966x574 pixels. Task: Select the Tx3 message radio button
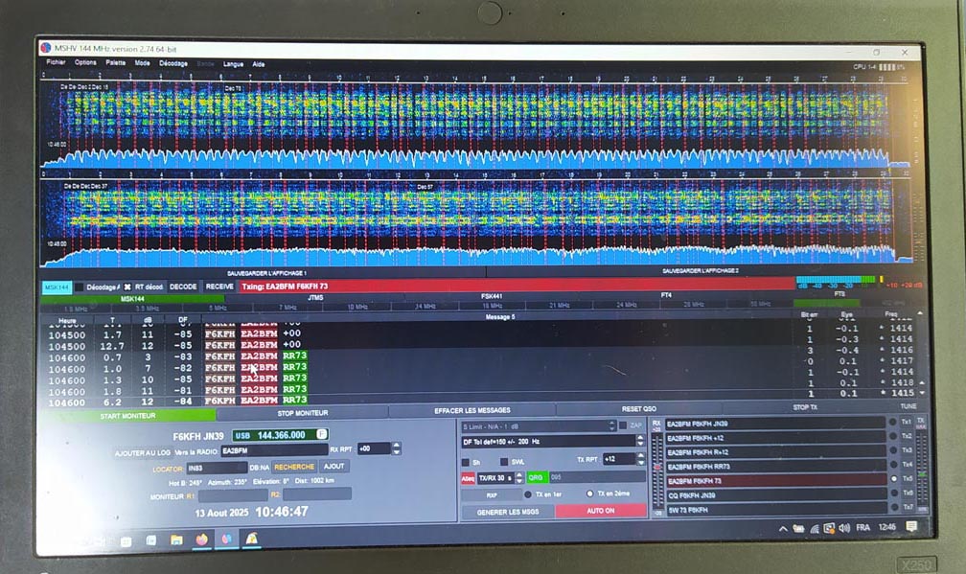point(894,451)
